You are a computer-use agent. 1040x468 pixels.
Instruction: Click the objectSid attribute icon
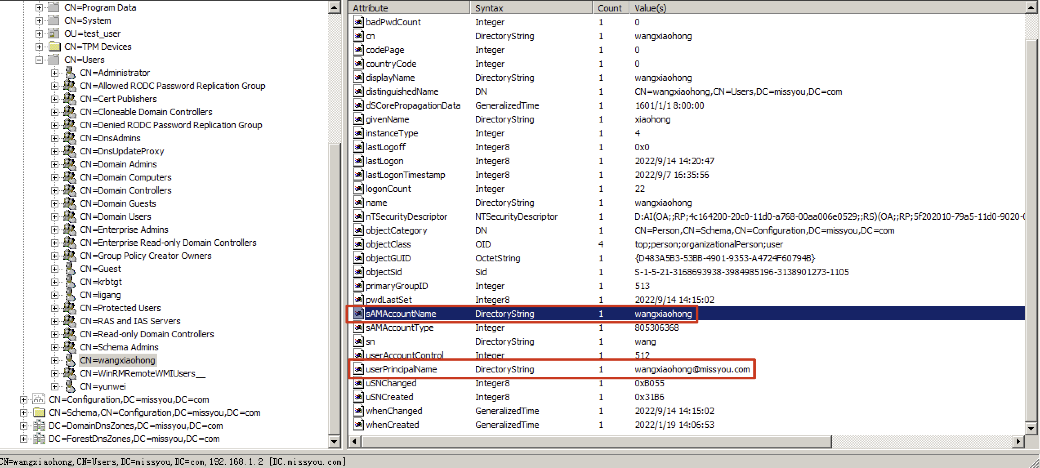(x=358, y=272)
